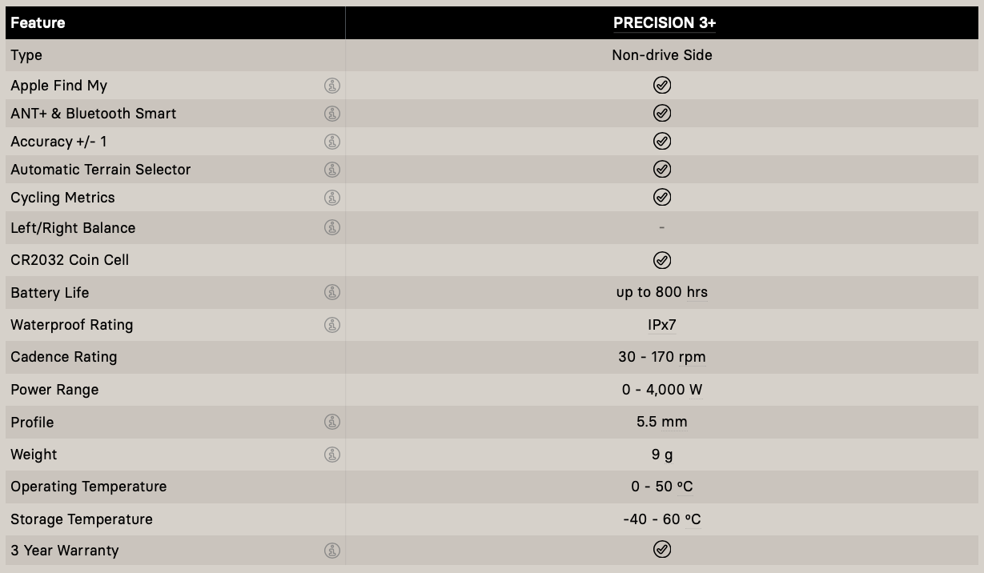The image size is (984, 573).
Task: Click the info icon beside Apple Find My
Action: coord(332,86)
